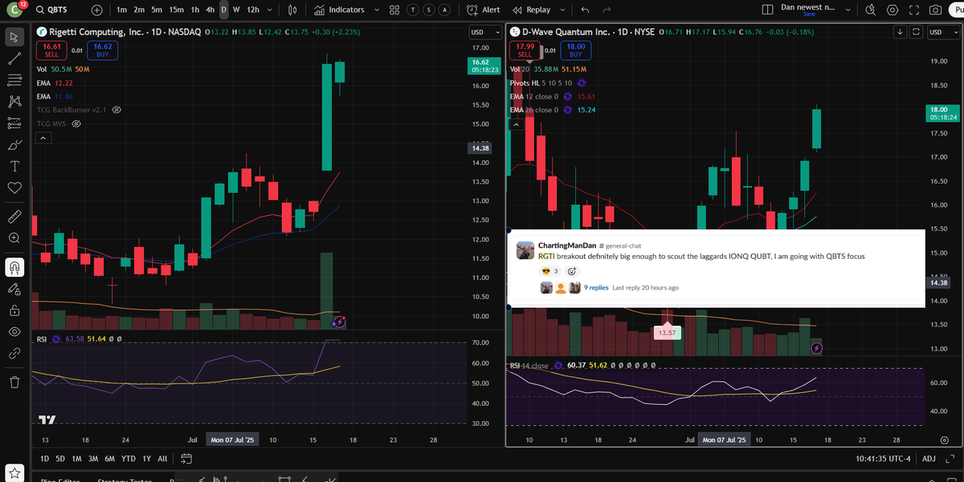
Task: Select the W weekly timeframe
Action: [x=236, y=10]
